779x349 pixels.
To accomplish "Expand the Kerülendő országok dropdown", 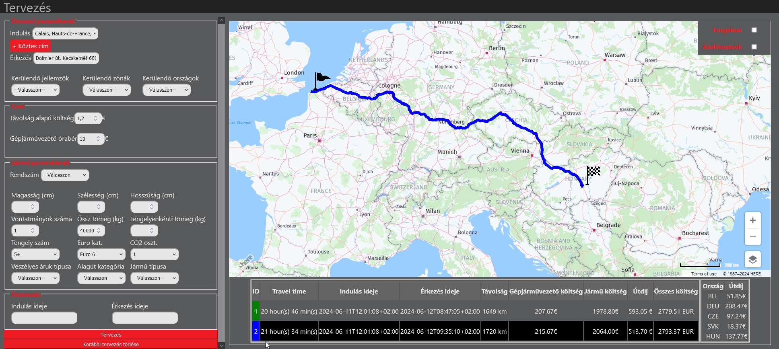I will pos(167,90).
